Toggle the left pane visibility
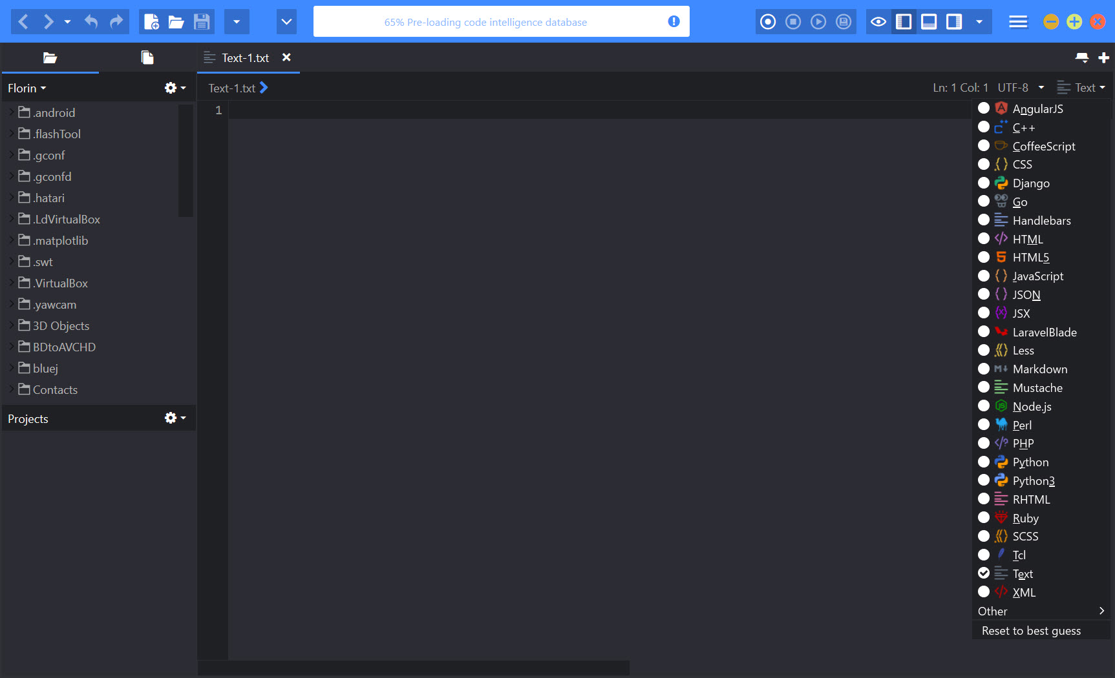Screen dimensions: 1115x678 [x=904, y=22]
